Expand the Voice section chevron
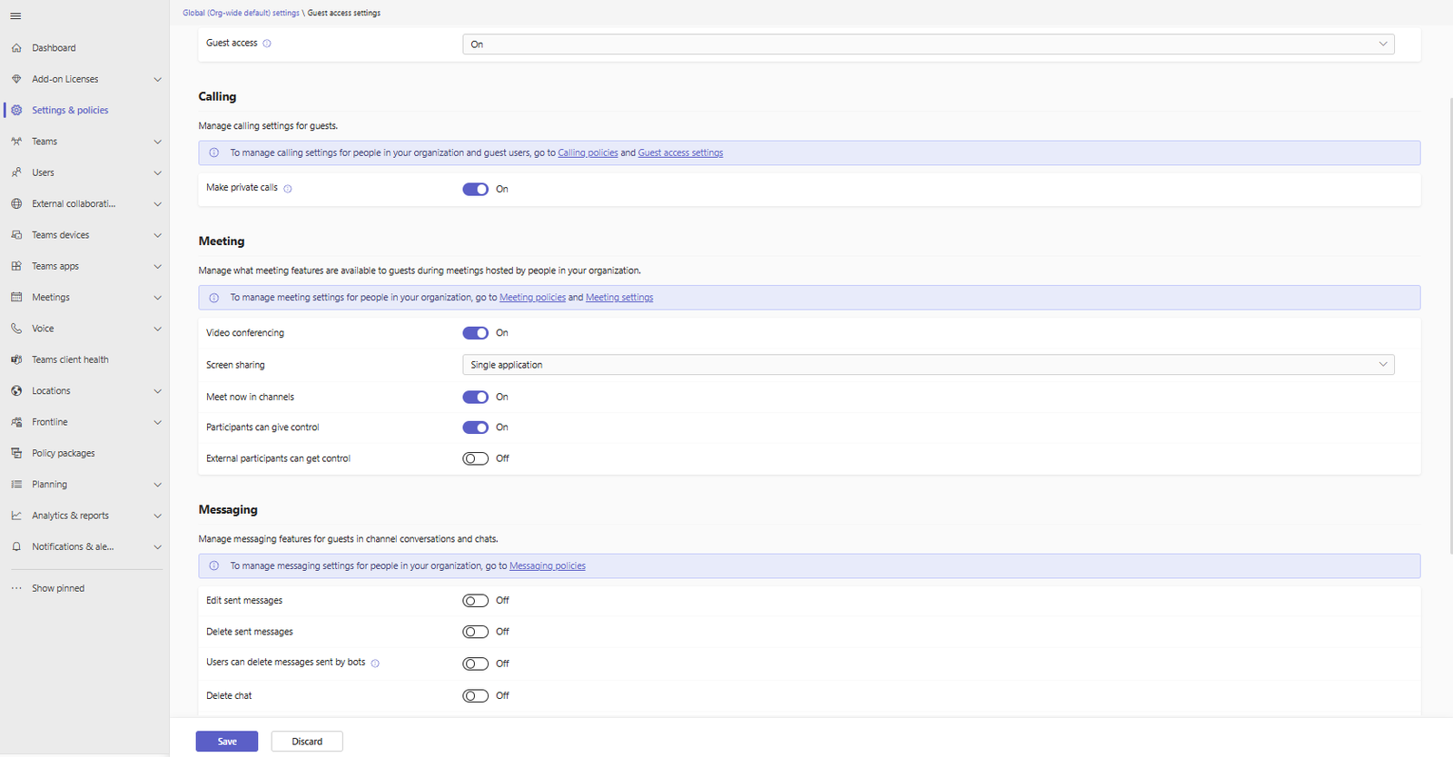Viewport: 1453px width, 757px height. (158, 329)
